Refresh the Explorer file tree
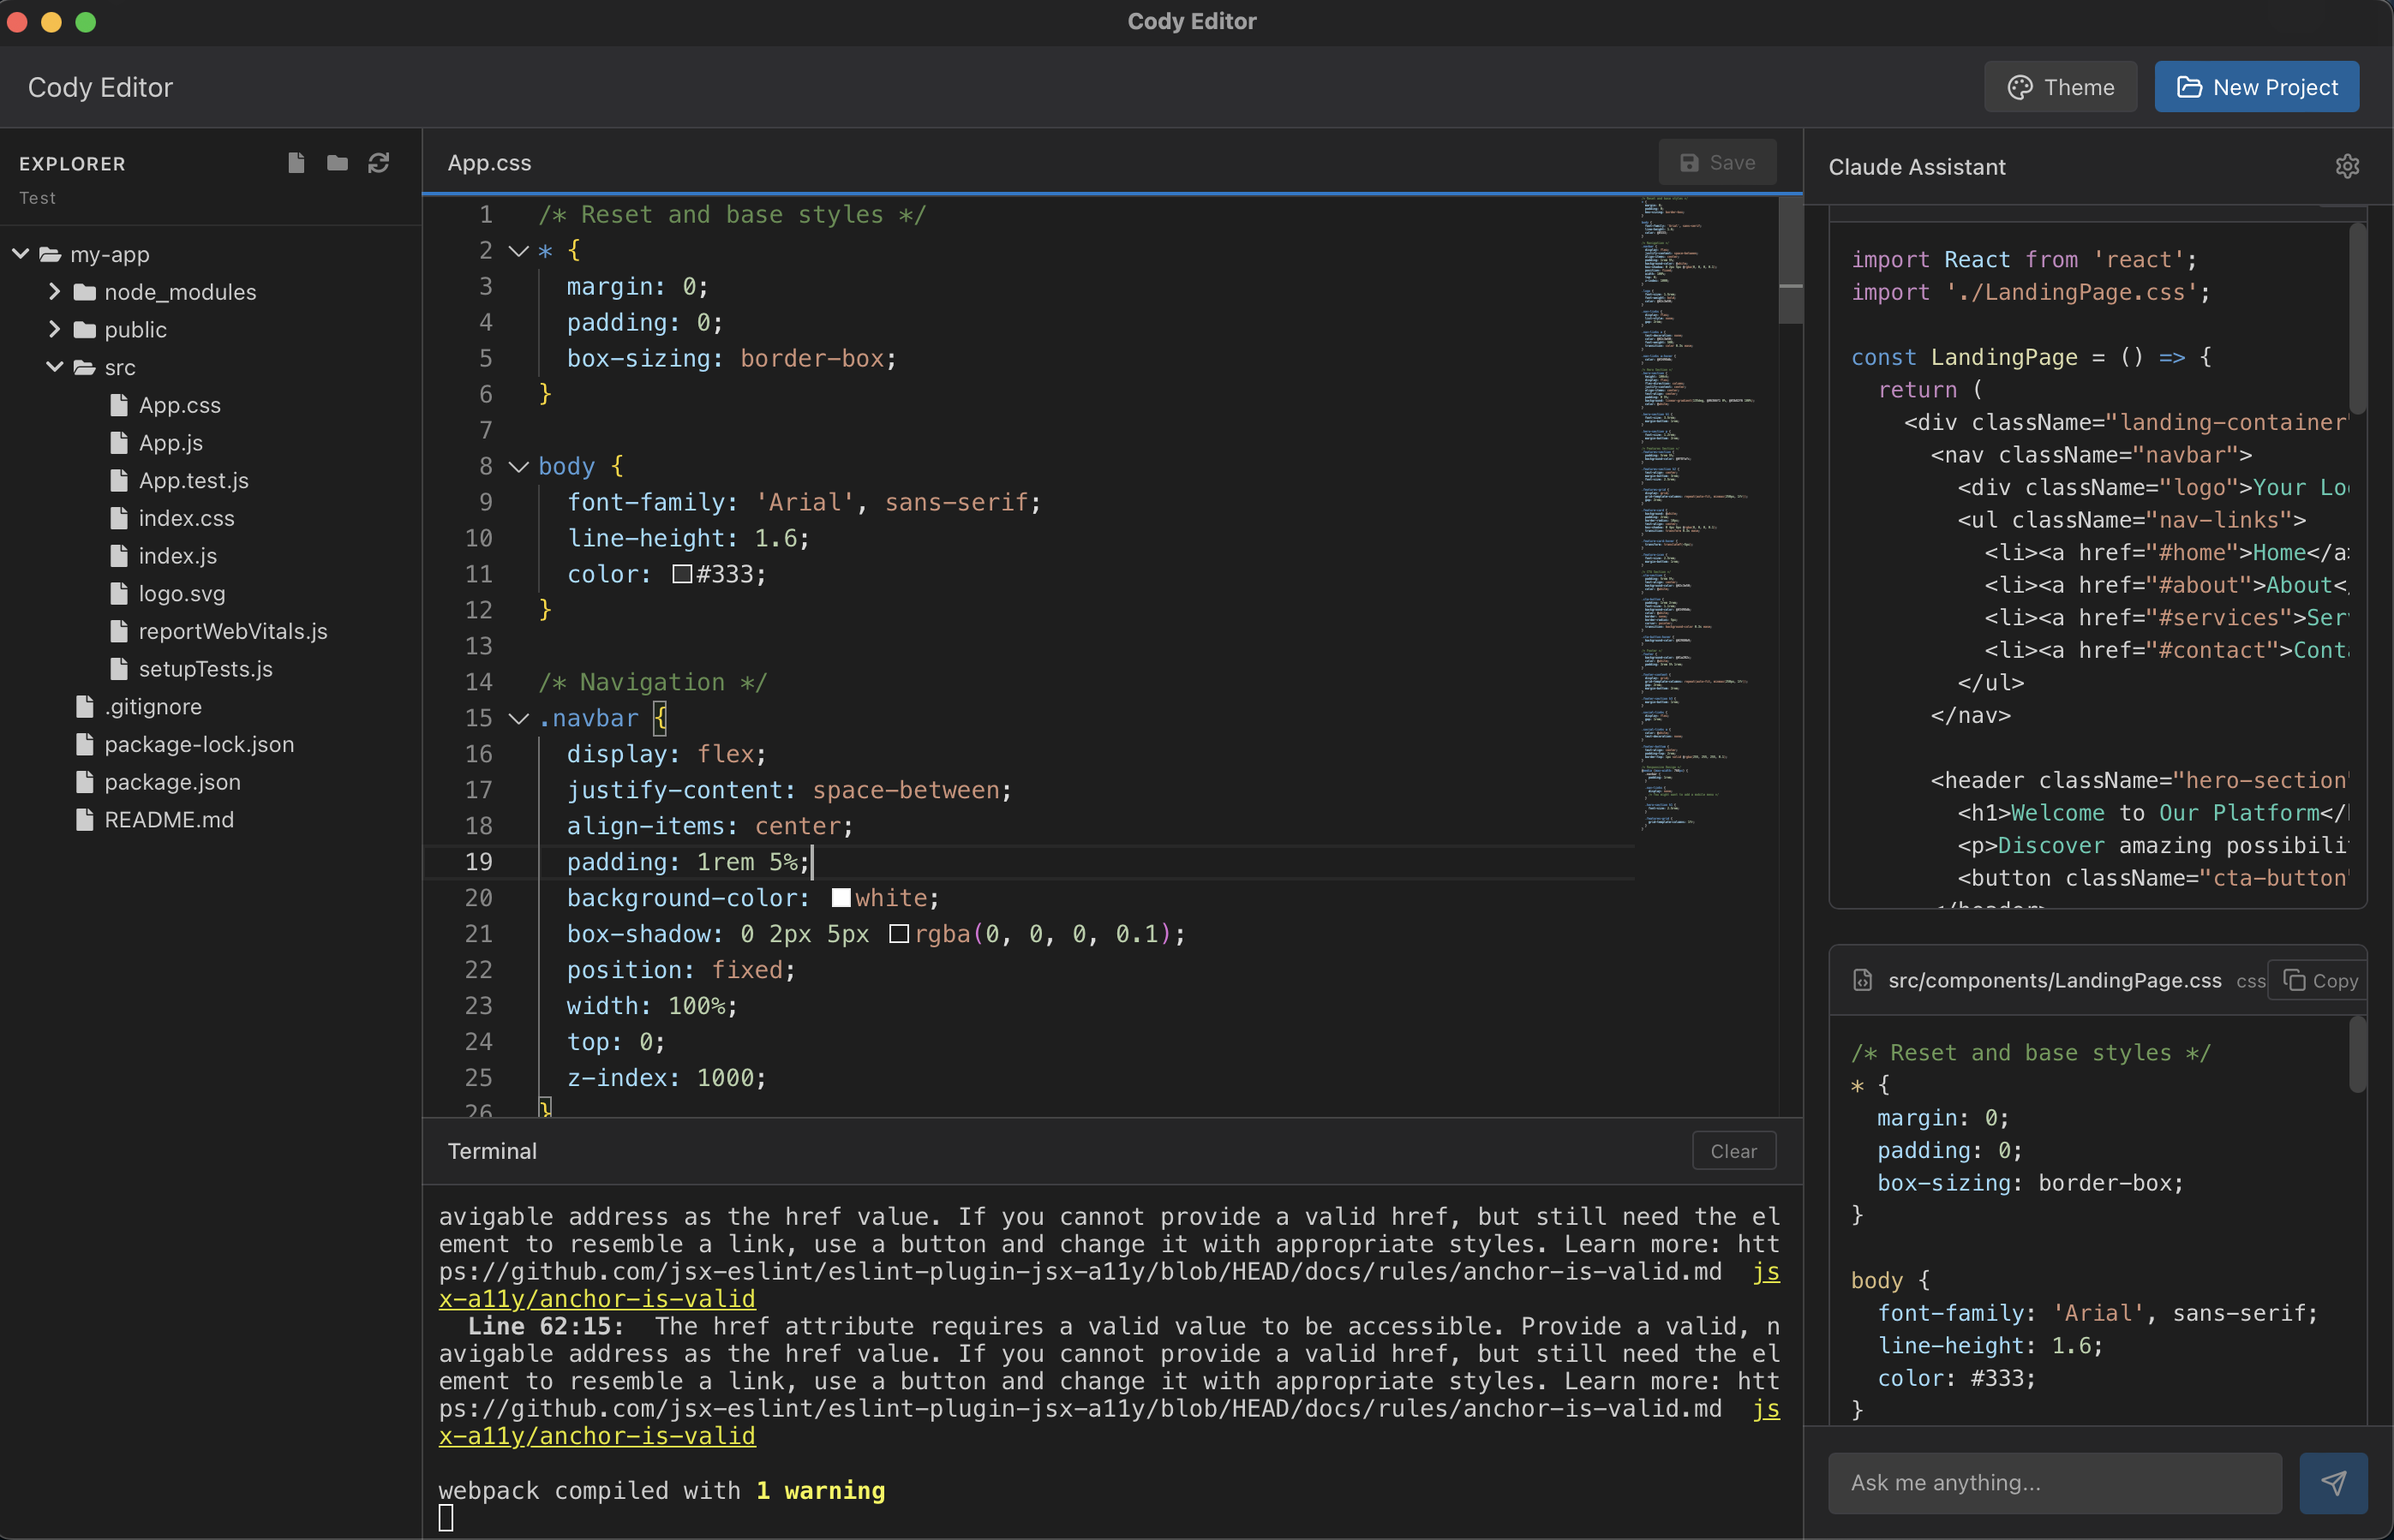This screenshot has width=2394, height=1540. [x=378, y=163]
